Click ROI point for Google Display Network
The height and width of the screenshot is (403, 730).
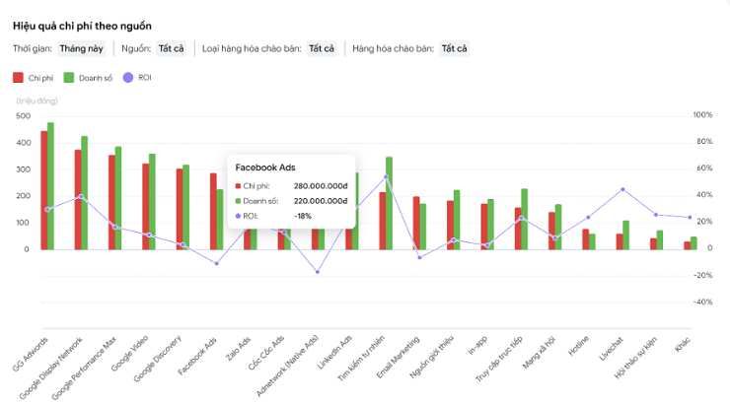81,197
